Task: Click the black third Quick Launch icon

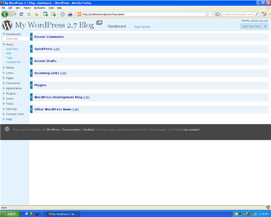Action: click(x=37, y=214)
